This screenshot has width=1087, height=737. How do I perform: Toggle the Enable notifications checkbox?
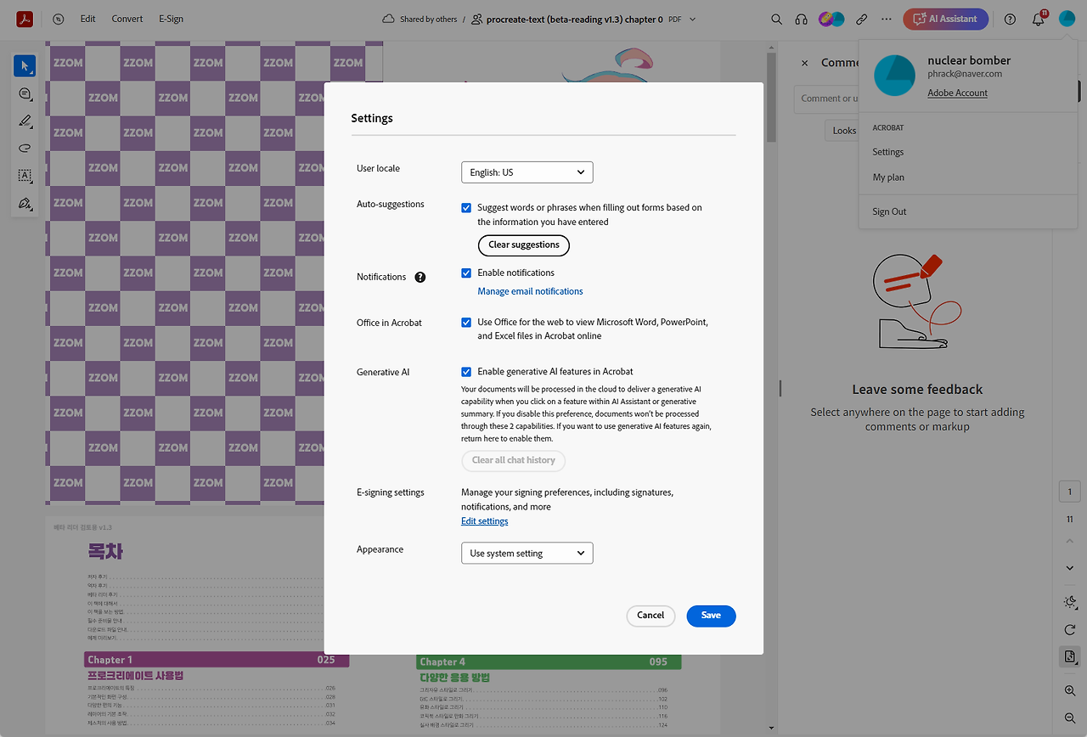(466, 273)
